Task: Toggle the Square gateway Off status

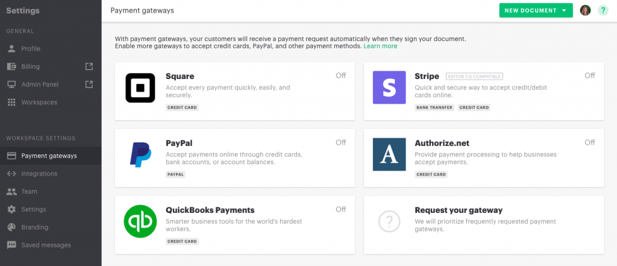Action: 341,75
